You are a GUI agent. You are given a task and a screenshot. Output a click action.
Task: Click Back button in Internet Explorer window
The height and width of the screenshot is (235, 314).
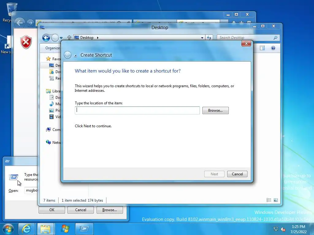click(x=20, y=23)
